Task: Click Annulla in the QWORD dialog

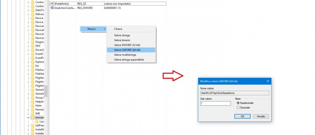Action: click(x=261, y=116)
